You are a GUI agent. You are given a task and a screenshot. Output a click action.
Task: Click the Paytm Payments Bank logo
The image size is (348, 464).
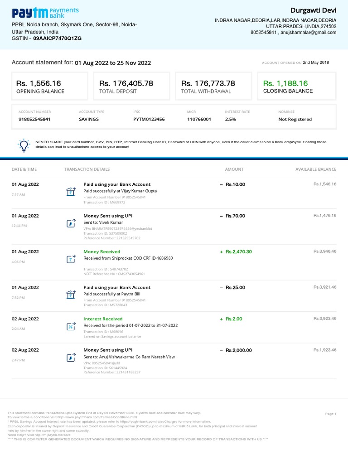point(45,12)
